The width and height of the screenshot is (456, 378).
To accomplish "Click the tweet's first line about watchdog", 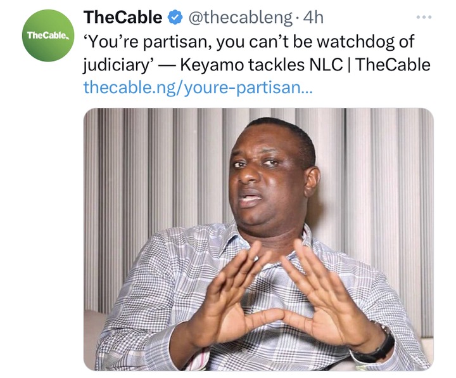I will (x=249, y=42).
